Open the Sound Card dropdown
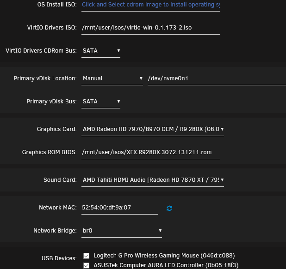The image size is (286, 269). tap(153, 180)
